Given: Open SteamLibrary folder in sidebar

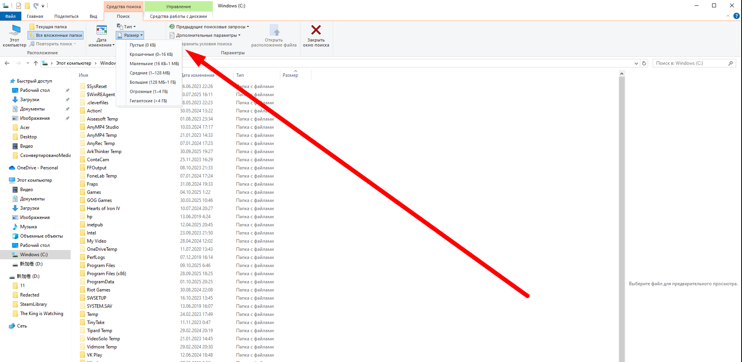Looking at the screenshot, I should click(x=33, y=304).
